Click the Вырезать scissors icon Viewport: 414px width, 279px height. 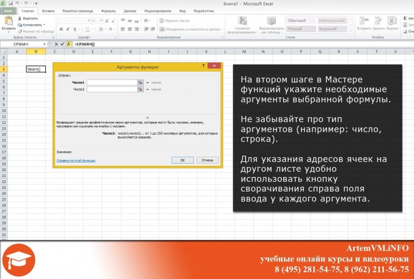pos(19,18)
